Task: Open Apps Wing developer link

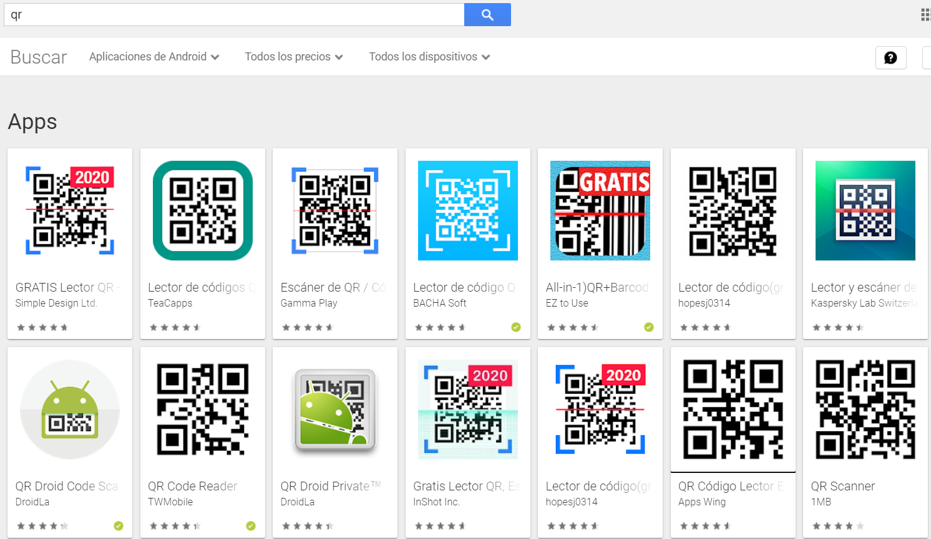Action: [x=702, y=502]
